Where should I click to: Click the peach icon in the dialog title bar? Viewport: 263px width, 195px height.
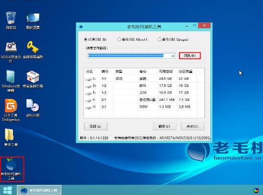click(x=81, y=27)
